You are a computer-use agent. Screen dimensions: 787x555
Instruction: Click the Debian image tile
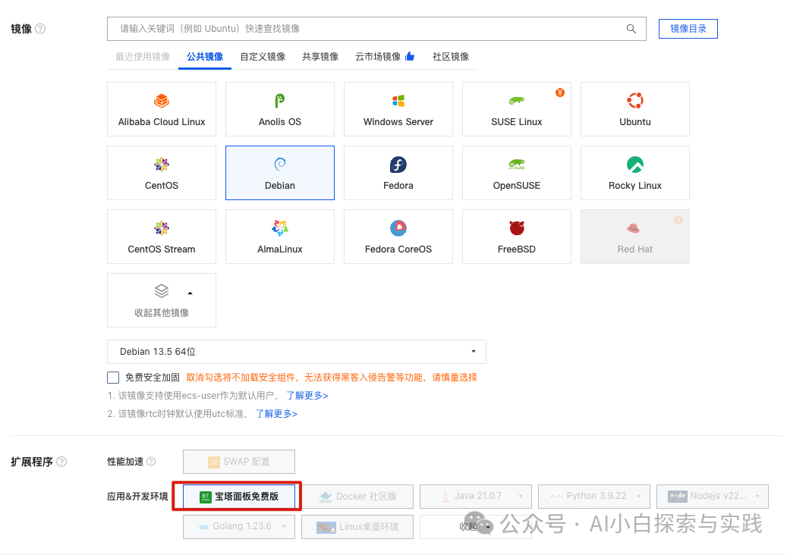coord(280,173)
